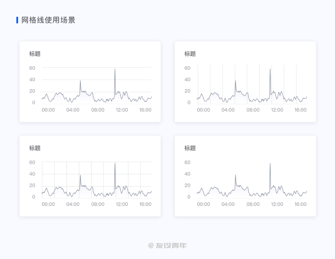The image size is (335, 259).
Task: Click the "0" axis value on the top-left chart
Action: coord(33,102)
